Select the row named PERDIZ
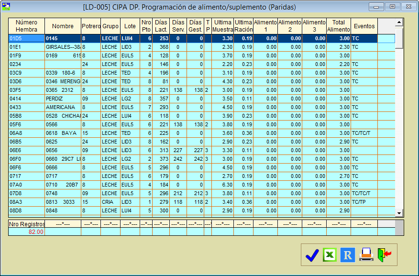419x276 pixels. (x=63, y=99)
